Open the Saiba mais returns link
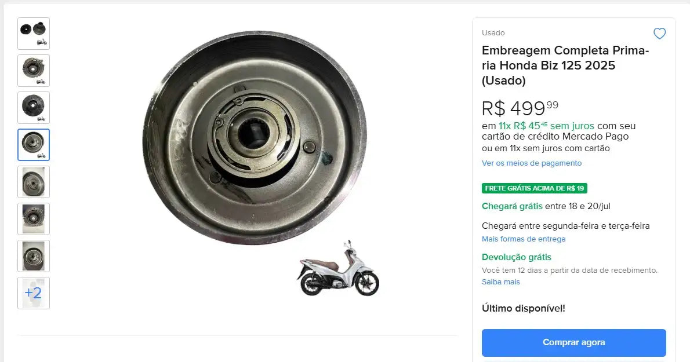The width and height of the screenshot is (690, 362). click(x=501, y=282)
